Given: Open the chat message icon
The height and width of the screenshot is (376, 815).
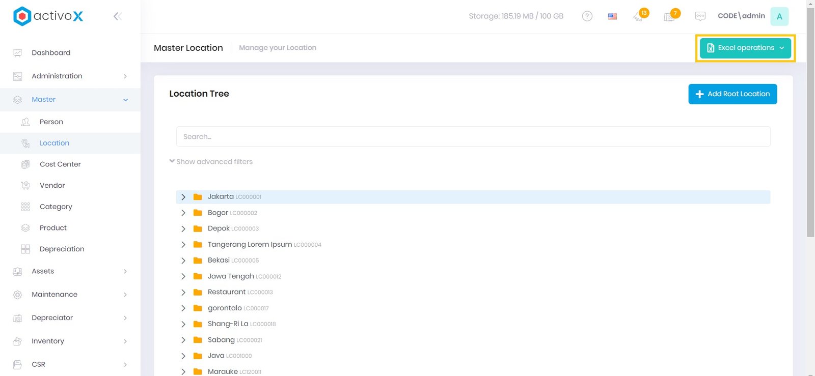Looking at the screenshot, I should coord(700,16).
